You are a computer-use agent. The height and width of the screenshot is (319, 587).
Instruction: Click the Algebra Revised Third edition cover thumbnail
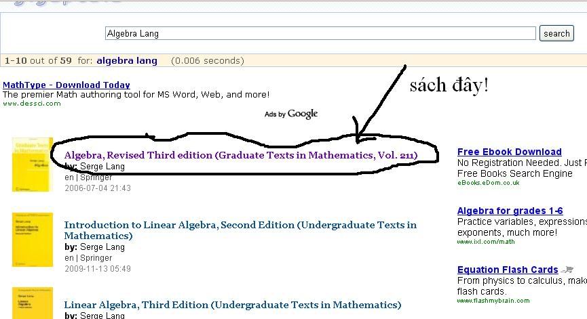[33, 165]
